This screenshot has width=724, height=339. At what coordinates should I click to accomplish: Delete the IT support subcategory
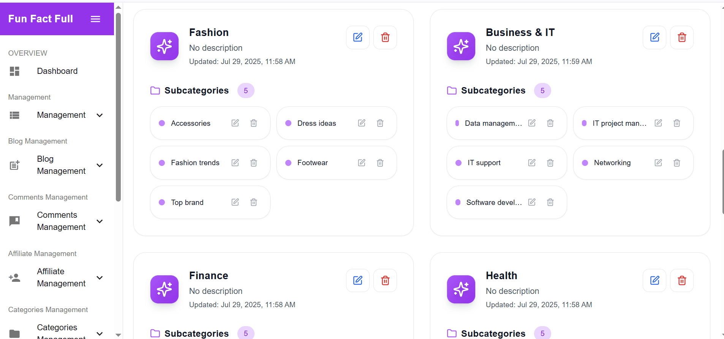tap(550, 163)
